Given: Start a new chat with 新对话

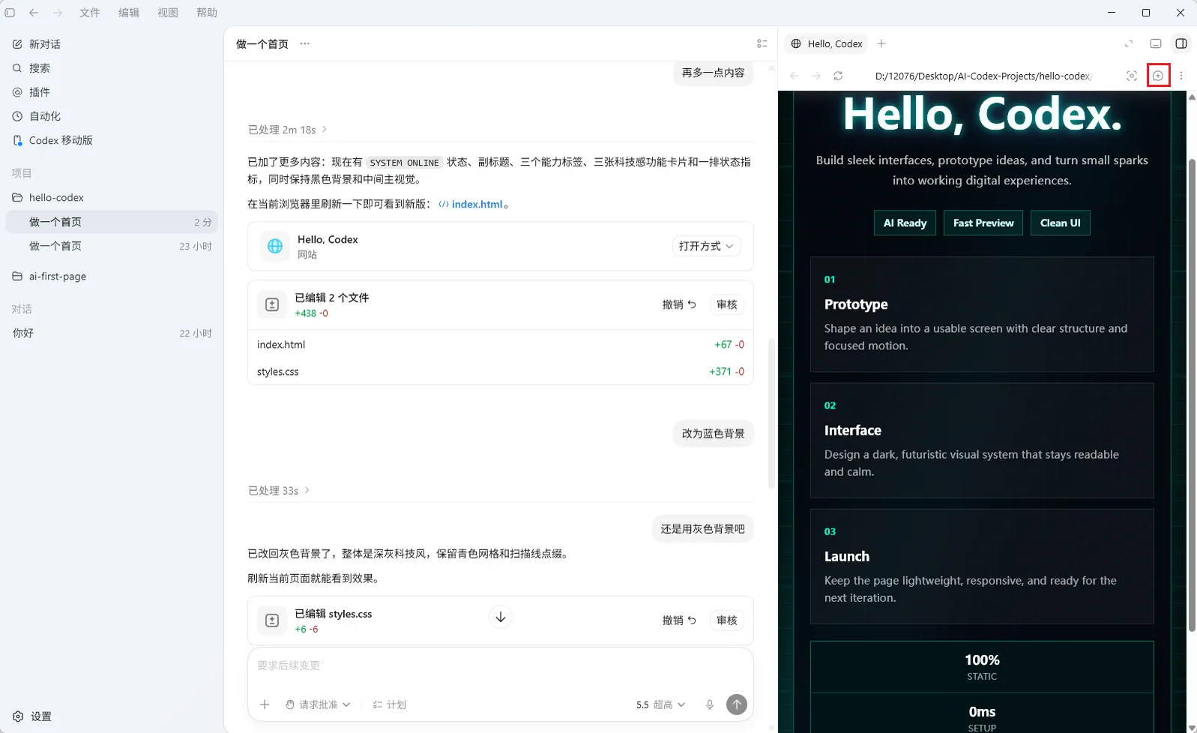Looking at the screenshot, I should click(x=36, y=44).
